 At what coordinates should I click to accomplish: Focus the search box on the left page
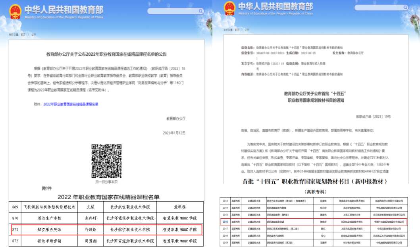(176, 11)
